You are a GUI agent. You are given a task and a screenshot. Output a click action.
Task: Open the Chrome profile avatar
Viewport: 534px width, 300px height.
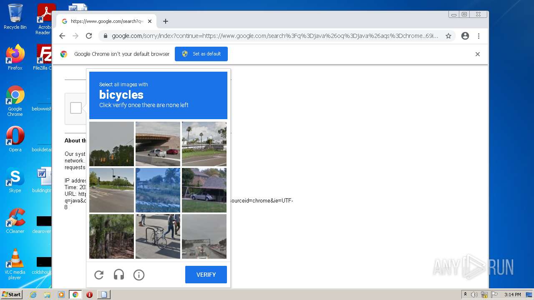(465, 36)
